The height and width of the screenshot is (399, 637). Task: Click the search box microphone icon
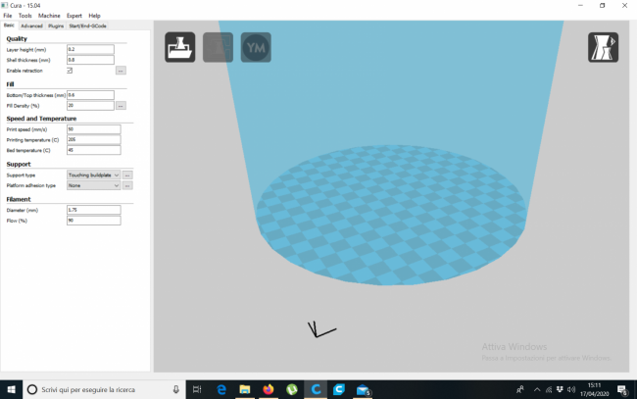click(175, 389)
